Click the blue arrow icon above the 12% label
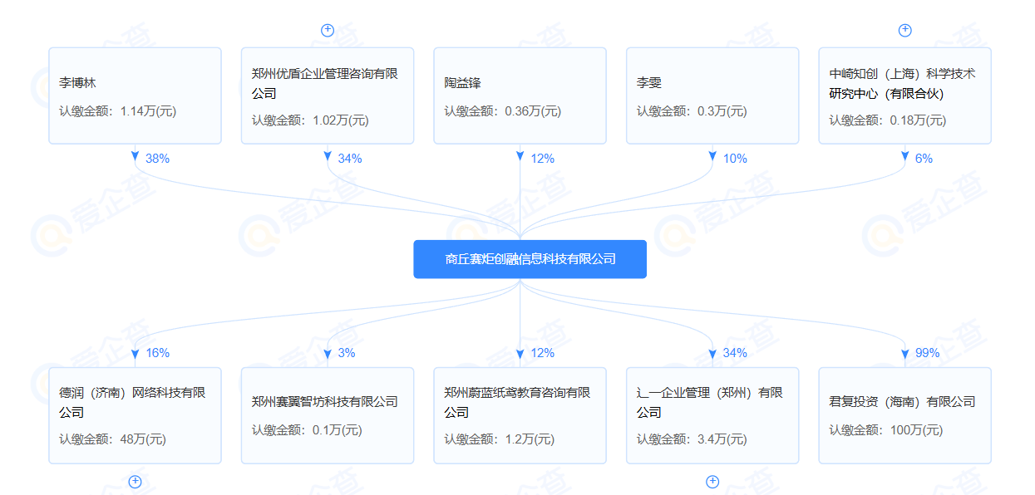This screenshot has height=495, width=1035. (520, 155)
